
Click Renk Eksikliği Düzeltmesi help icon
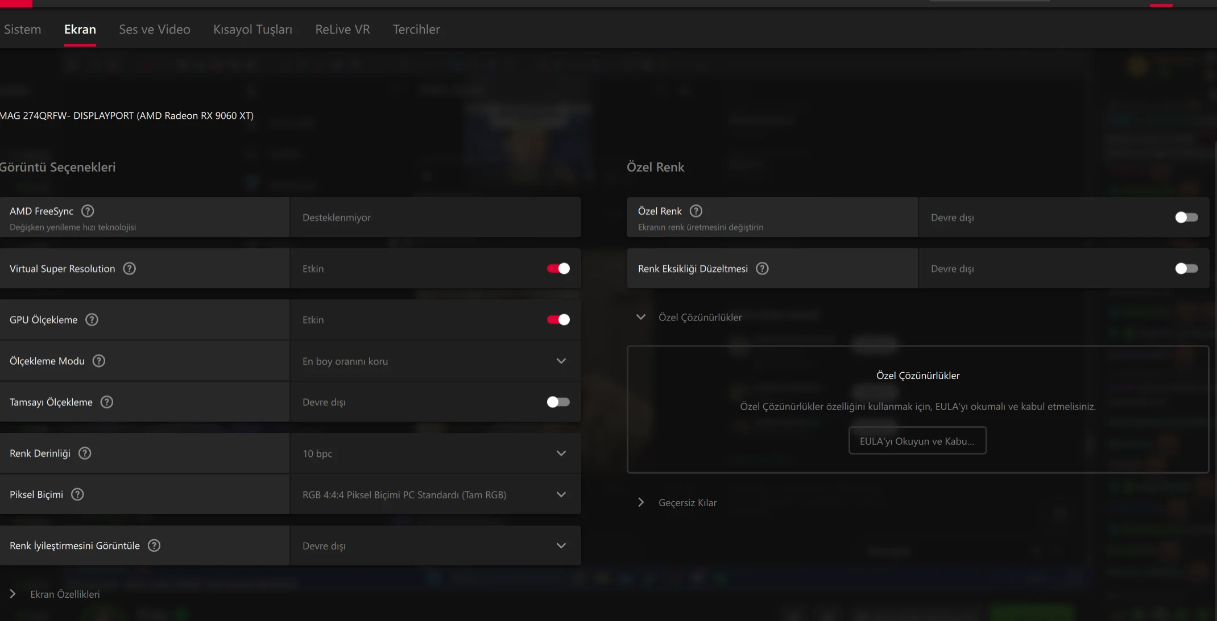click(762, 268)
